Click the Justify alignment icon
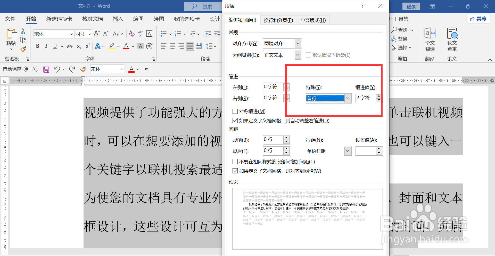The height and width of the screenshot is (256, 495). pos(190,46)
